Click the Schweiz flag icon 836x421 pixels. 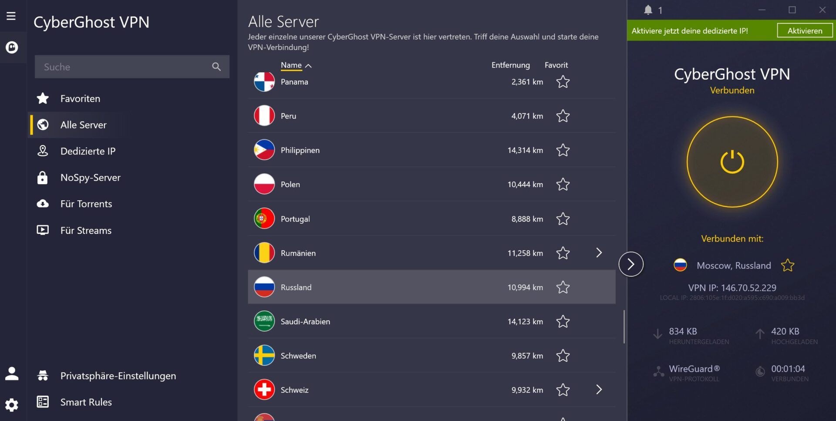tap(264, 390)
